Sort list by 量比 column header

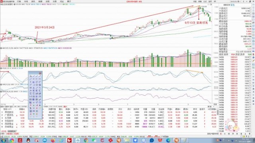click(61, 109)
